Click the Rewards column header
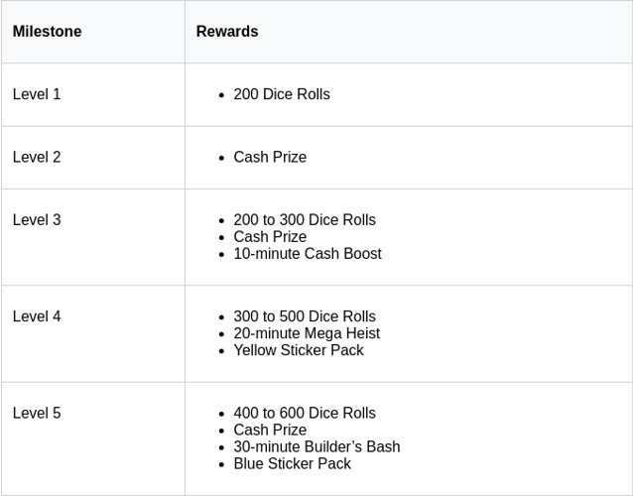This screenshot has width=633, height=496. [x=227, y=32]
